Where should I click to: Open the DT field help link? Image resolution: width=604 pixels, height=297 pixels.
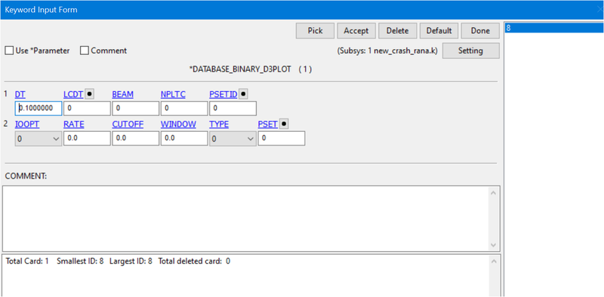tap(20, 94)
